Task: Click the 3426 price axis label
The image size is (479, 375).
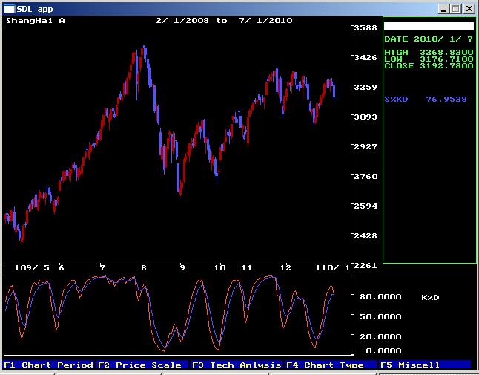Action: tap(366, 57)
